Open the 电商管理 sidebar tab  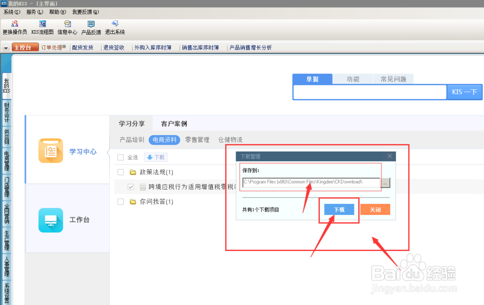click(6, 161)
